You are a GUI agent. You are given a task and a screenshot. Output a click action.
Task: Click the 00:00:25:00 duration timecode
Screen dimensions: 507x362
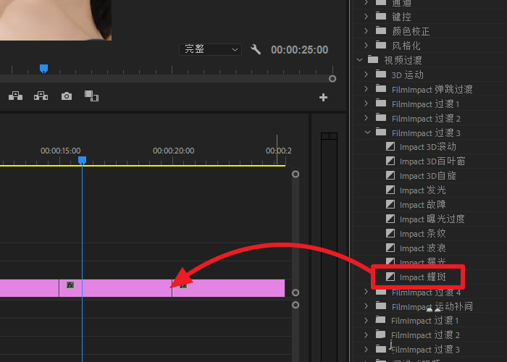point(299,50)
